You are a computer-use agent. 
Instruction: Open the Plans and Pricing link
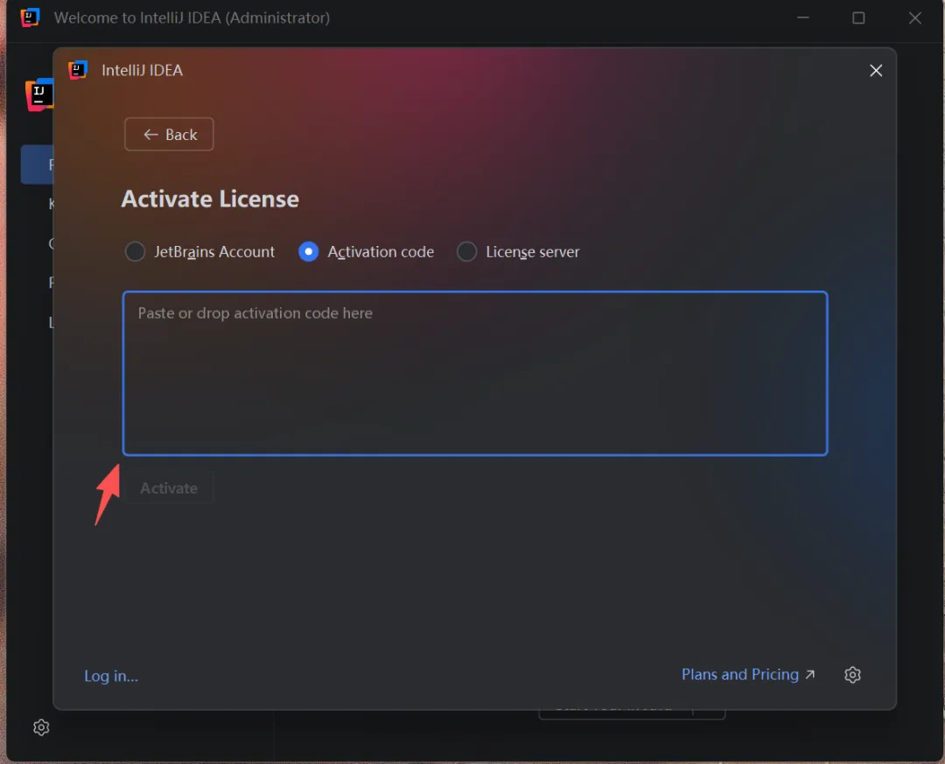tap(748, 674)
